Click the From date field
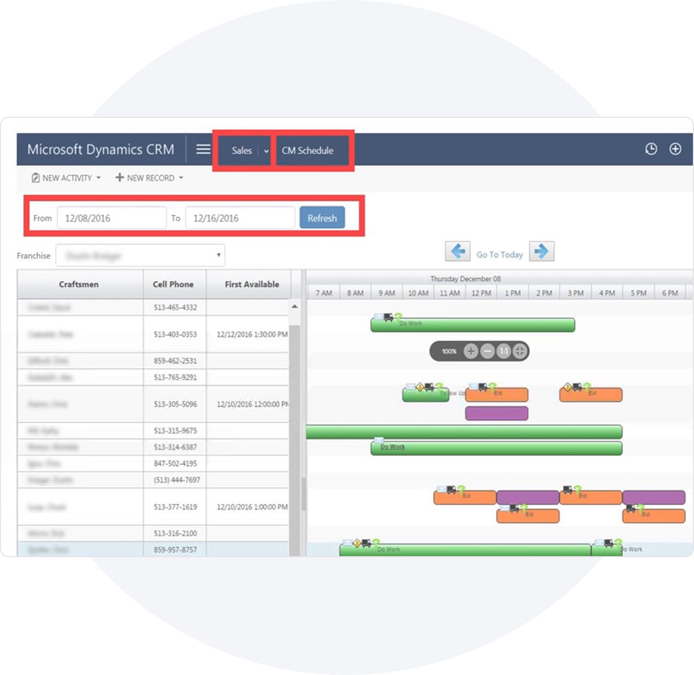This screenshot has height=675, width=694. pyautogui.click(x=111, y=218)
